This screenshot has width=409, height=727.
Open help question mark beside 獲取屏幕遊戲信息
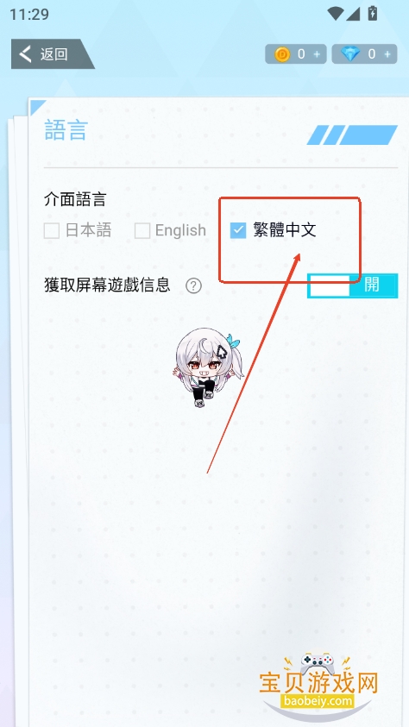click(194, 286)
